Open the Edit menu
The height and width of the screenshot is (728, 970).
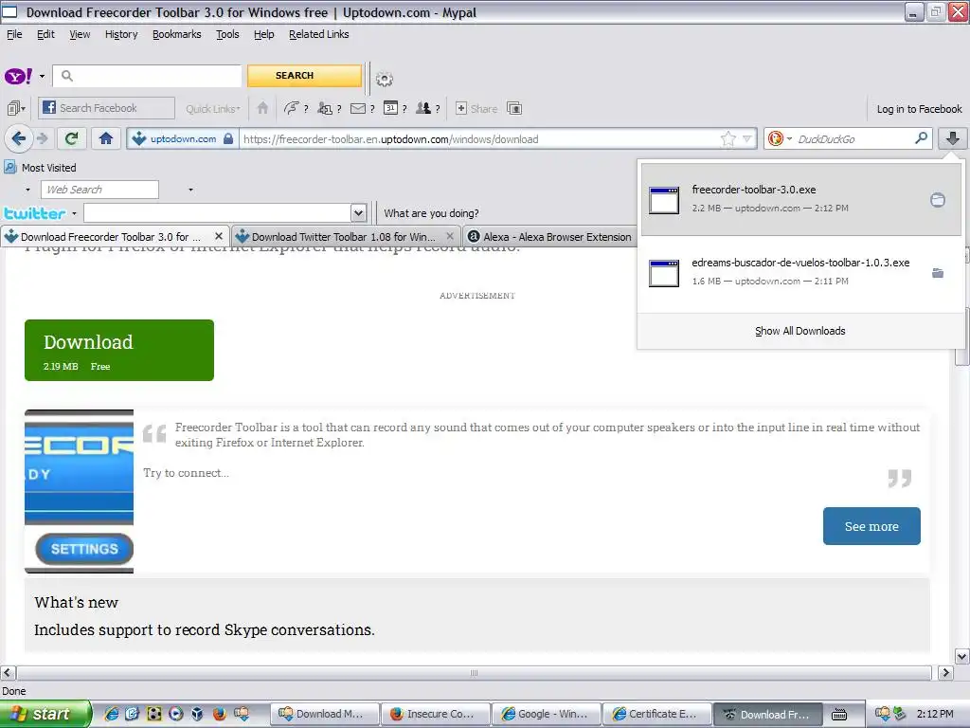tap(45, 35)
